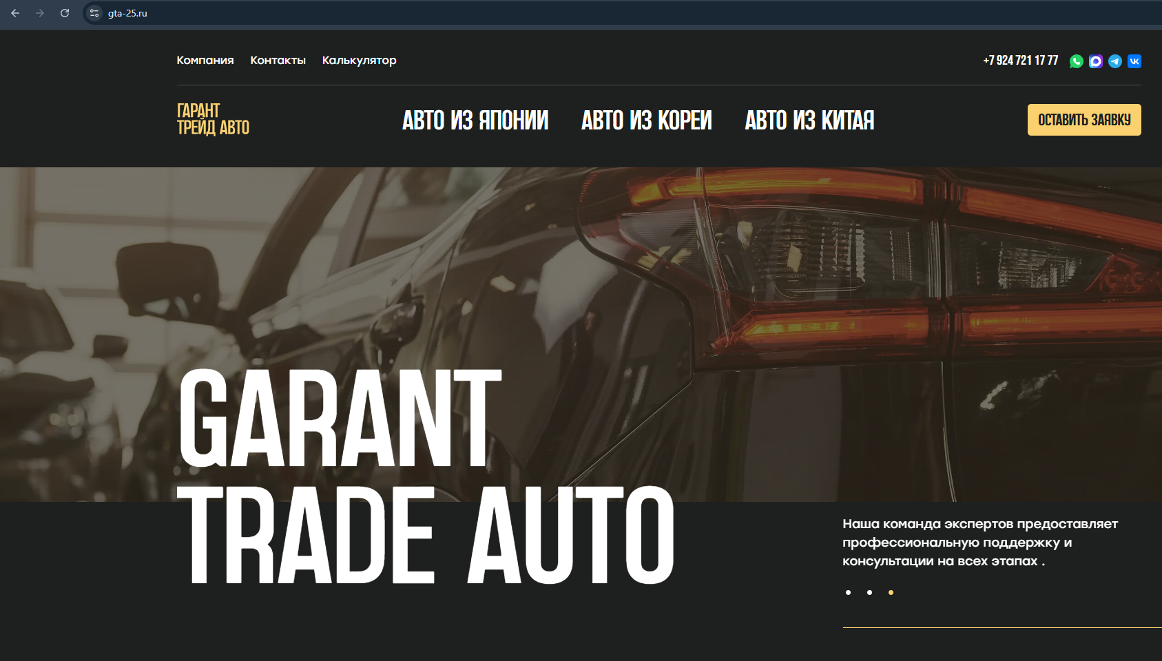
Task: Open the Калькулятор menu link
Action: 359,61
